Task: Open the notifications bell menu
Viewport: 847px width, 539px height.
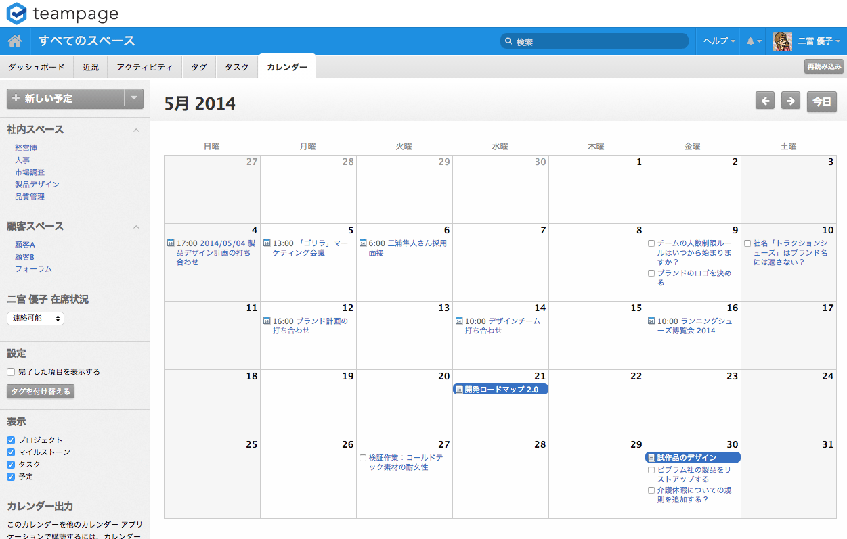Action: [754, 41]
